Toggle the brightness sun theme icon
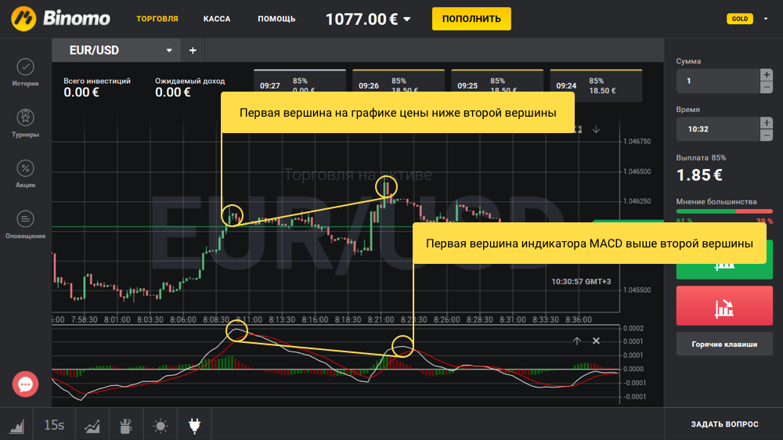The image size is (783, 440). pos(161,425)
